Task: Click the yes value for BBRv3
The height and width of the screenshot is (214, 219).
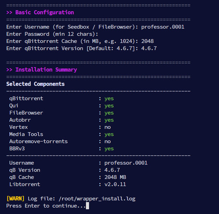Action: (x=109, y=149)
